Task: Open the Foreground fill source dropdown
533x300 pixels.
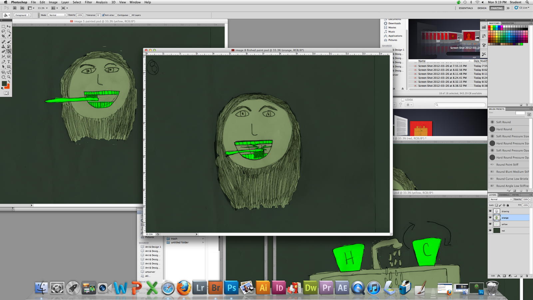Action: [22, 15]
